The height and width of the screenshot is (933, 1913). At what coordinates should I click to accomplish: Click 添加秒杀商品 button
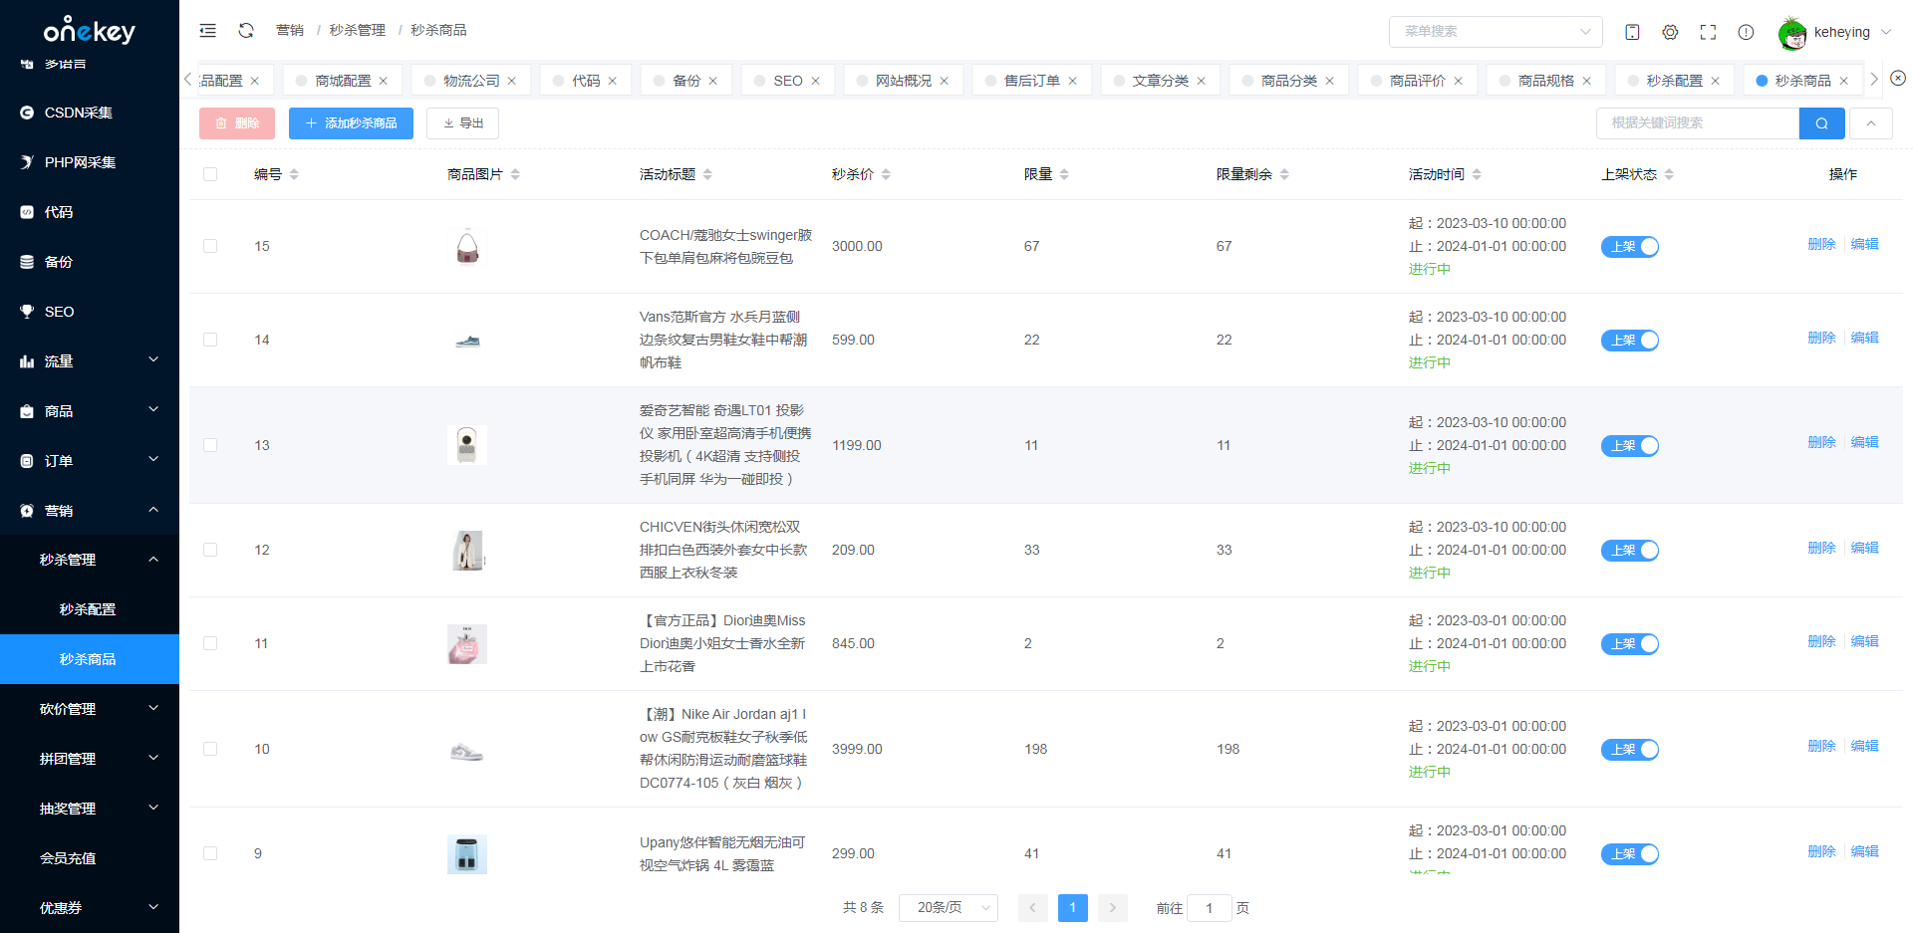[x=351, y=123]
